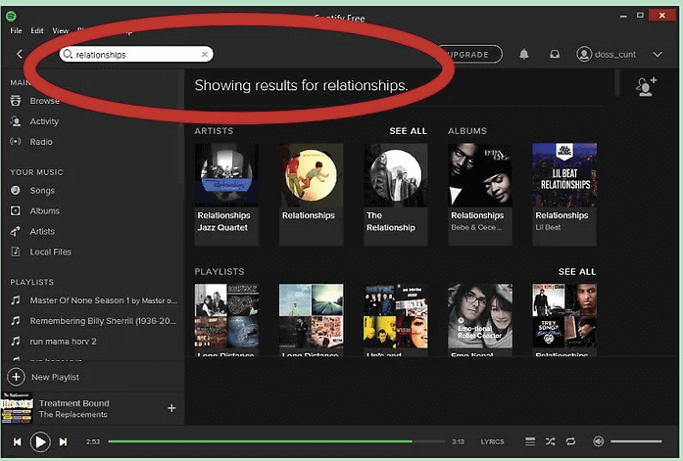Open the doss_cunt profile
This screenshot has height=461, width=683.
coord(607,55)
